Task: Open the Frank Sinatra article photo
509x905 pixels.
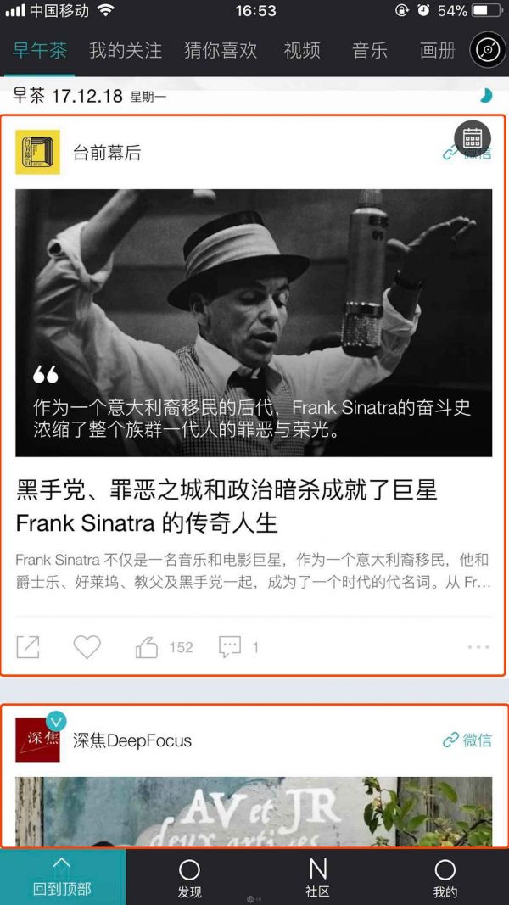Action: click(x=254, y=322)
